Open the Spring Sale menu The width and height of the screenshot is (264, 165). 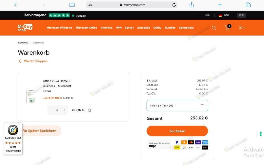[186, 28]
